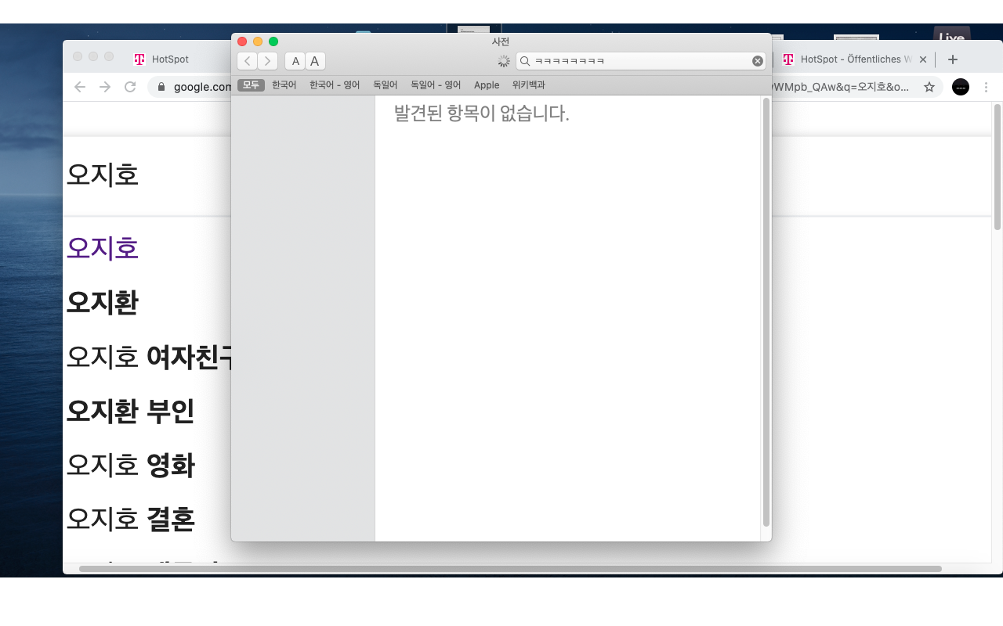Go back in Dictionary history
Image resolution: width=1003 pixels, height=626 pixels.
[x=248, y=61]
